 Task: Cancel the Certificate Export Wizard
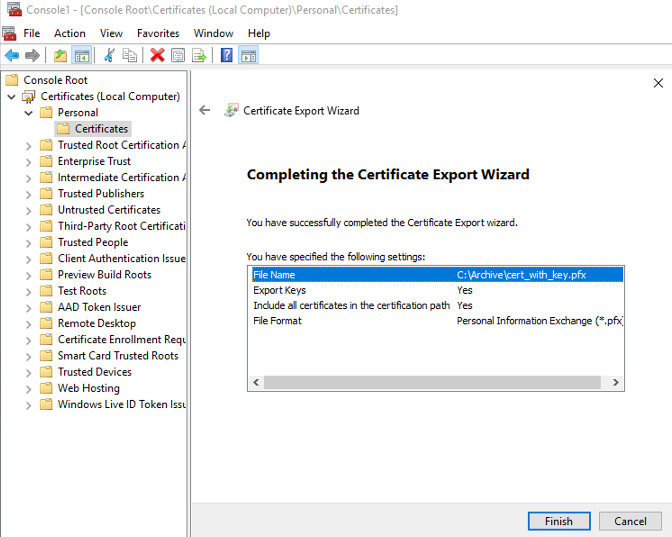tap(630, 521)
